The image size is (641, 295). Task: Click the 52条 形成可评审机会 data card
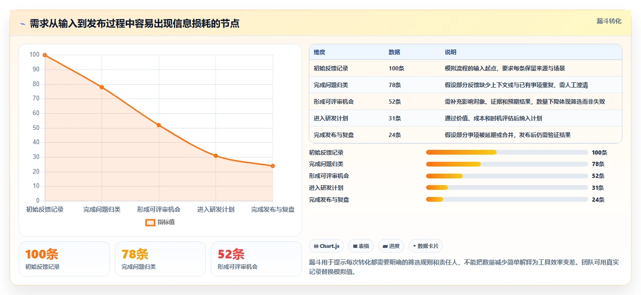(x=256, y=259)
